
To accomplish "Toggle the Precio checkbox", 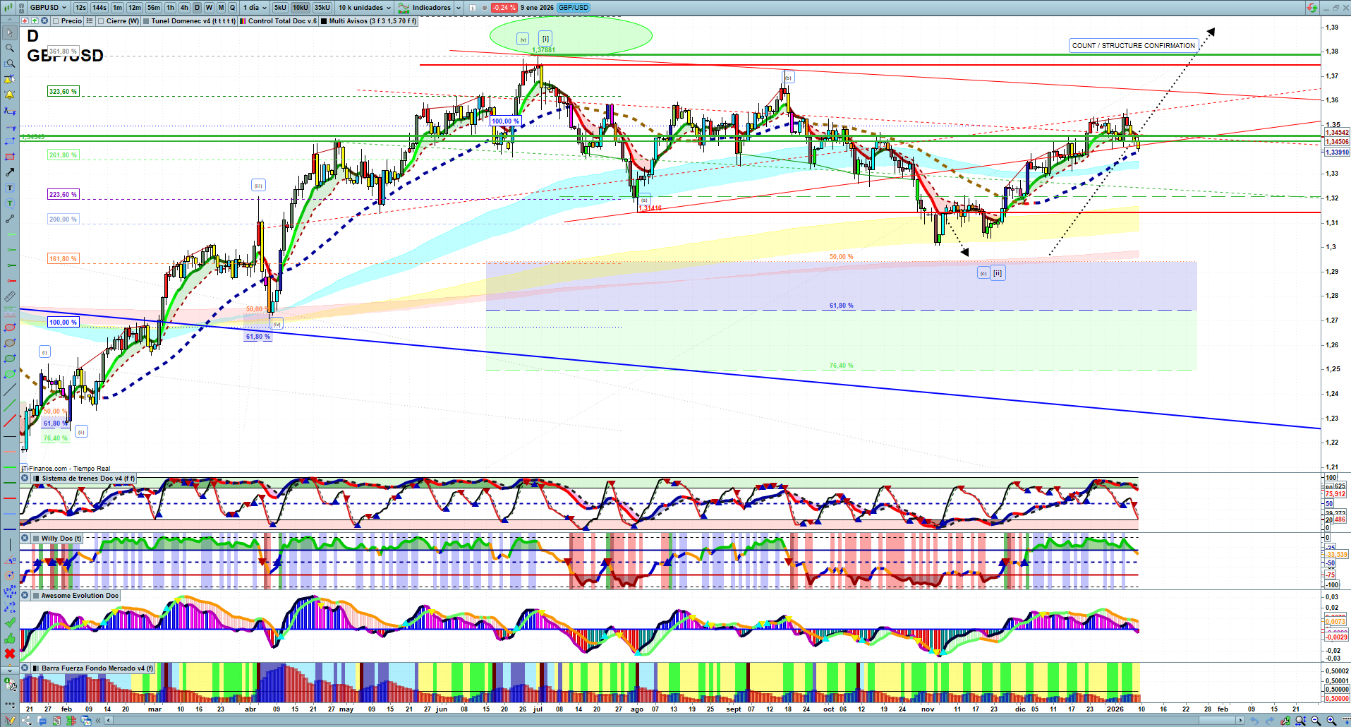I will pos(56,21).
